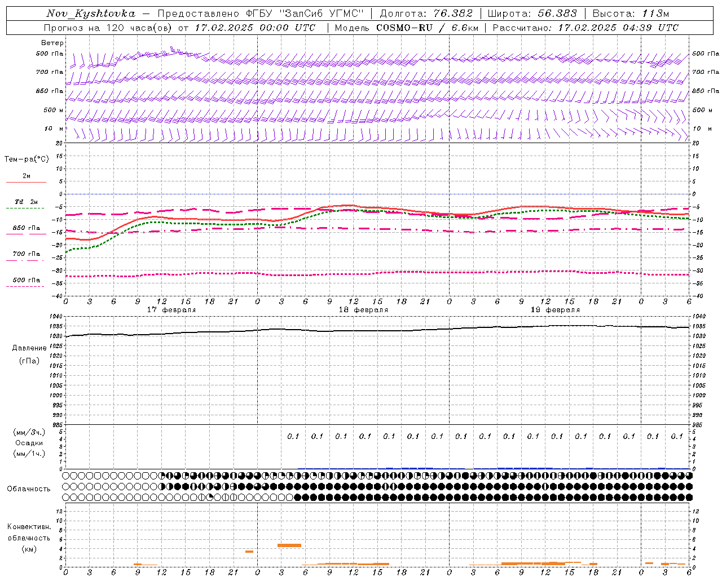
Task: Click the tallest orange convective cloud bar
Action: [x=289, y=545]
